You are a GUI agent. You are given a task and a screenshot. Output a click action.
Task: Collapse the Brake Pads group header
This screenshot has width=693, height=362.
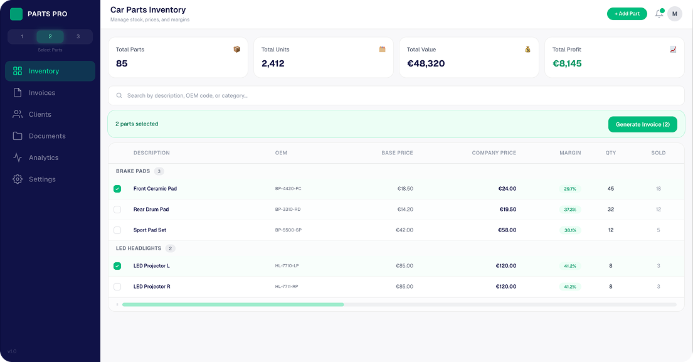click(x=396, y=171)
